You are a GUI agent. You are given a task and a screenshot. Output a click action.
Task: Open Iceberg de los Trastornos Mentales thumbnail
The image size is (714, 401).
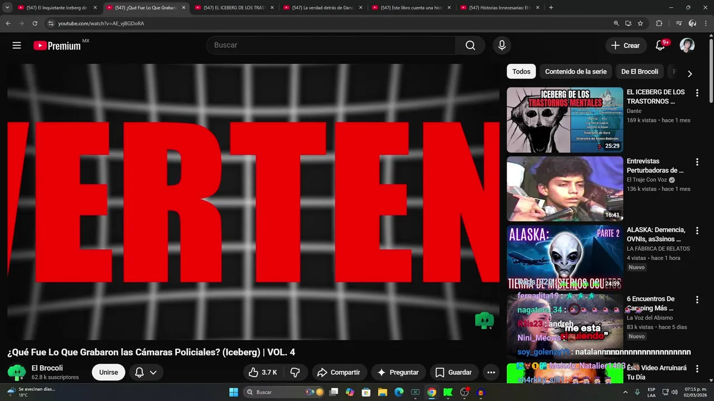(565, 120)
